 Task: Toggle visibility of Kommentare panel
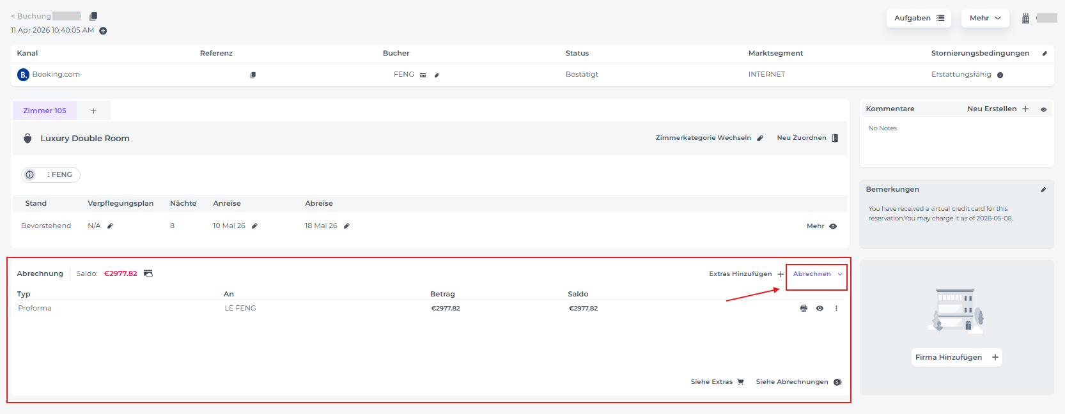1043,109
